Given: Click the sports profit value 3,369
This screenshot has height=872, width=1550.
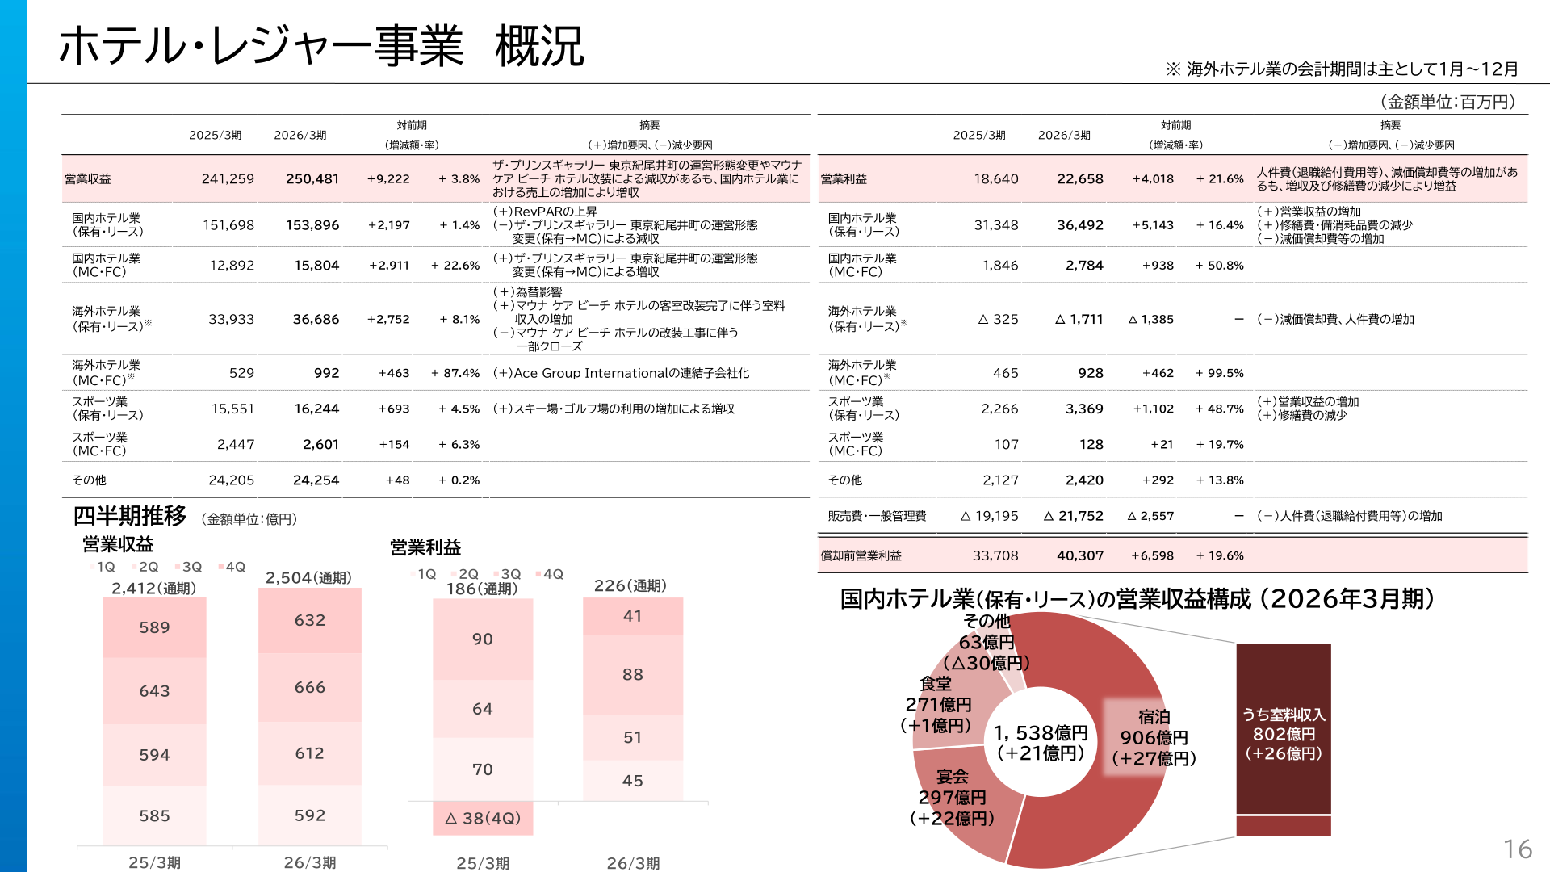Looking at the screenshot, I should [x=1084, y=409].
